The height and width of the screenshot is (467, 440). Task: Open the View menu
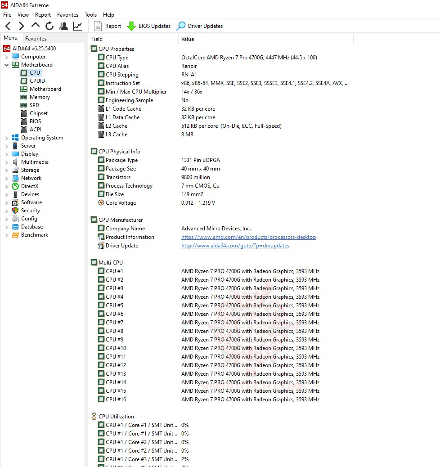(23, 14)
